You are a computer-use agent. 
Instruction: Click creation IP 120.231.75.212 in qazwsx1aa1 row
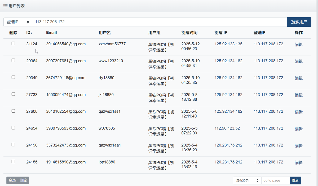(x=228, y=145)
